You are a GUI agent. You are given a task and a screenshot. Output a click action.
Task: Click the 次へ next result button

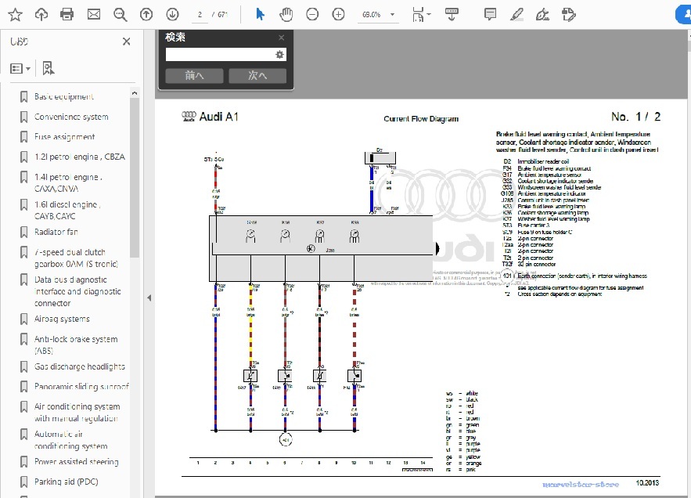pyautogui.click(x=257, y=75)
